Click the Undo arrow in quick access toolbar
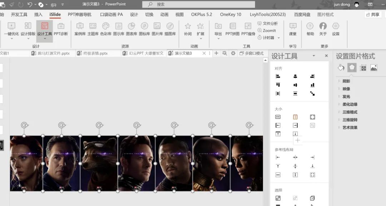Image resolution: width=386 pixels, height=206 pixels. tap(30, 4)
